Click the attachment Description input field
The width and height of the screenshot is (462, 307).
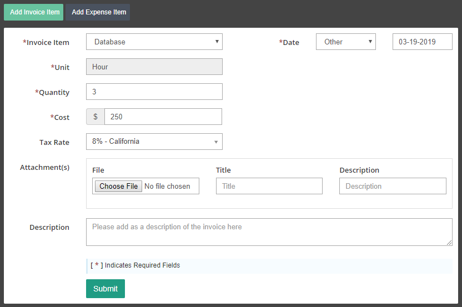pyautogui.click(x=393, y=186)
